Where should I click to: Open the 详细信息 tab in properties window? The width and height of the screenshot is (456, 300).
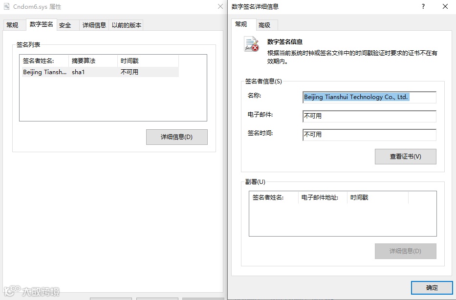point(94,25)
